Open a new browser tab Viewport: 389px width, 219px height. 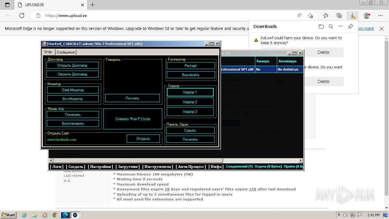click(93, 5)
